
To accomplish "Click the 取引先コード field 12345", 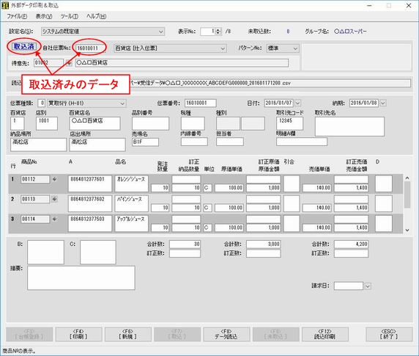I will (x=289, y=123).
